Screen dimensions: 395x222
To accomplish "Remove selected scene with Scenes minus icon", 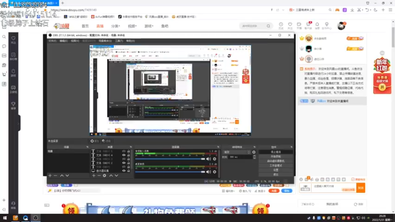I will pyautogui.click(x=55, y=176).
